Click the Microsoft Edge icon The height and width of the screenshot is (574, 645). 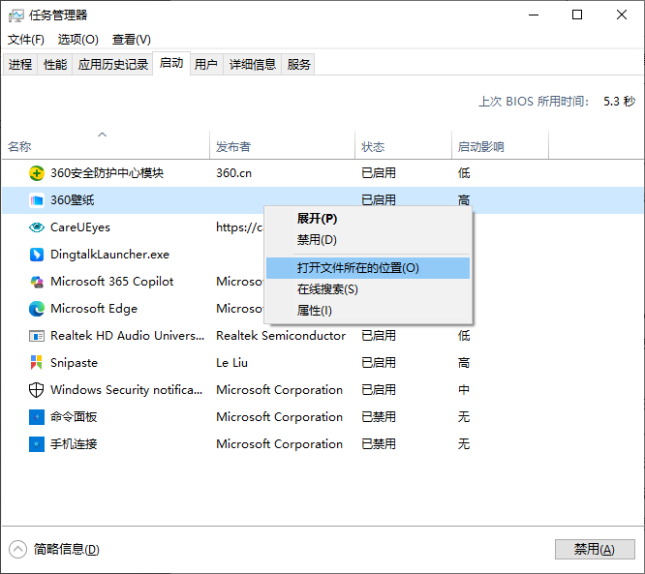(37, 309)
